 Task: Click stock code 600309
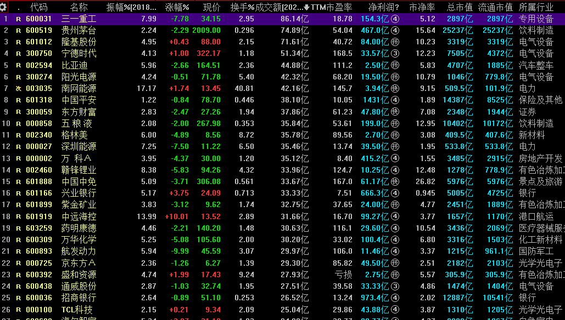(x=39, y=239)
